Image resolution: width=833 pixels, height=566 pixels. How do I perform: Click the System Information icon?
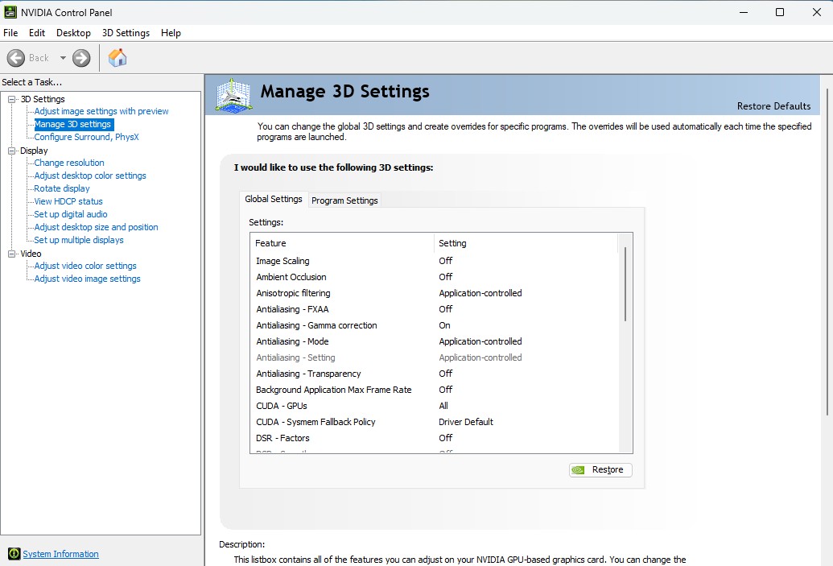coord(14,554)
